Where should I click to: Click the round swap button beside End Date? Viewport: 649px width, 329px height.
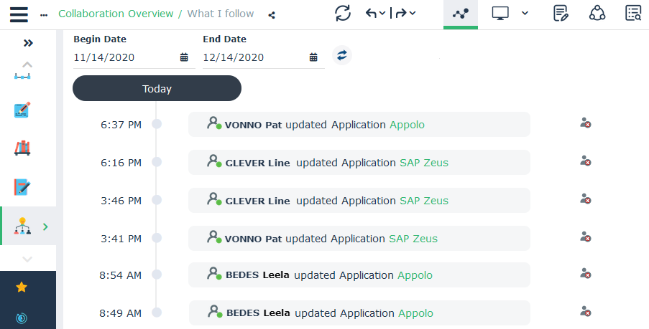[342, 55]
